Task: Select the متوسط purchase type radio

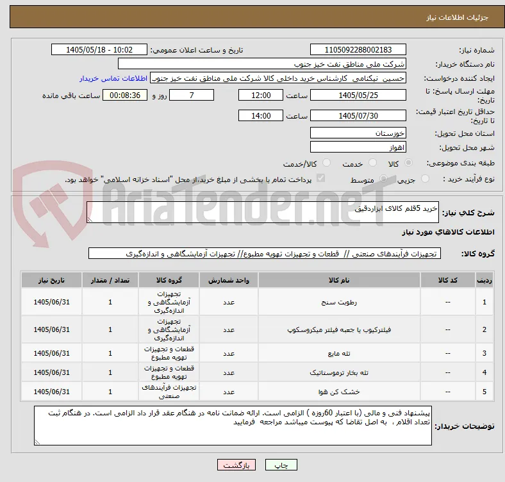Action: (x=383, y=178)
